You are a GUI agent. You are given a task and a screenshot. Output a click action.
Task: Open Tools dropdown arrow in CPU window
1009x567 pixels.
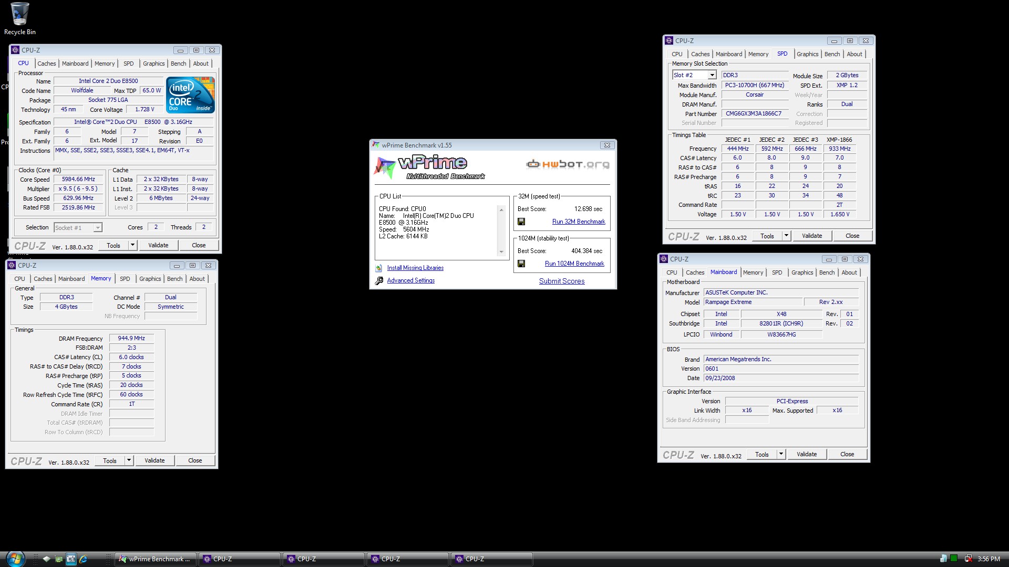(132, 245)
